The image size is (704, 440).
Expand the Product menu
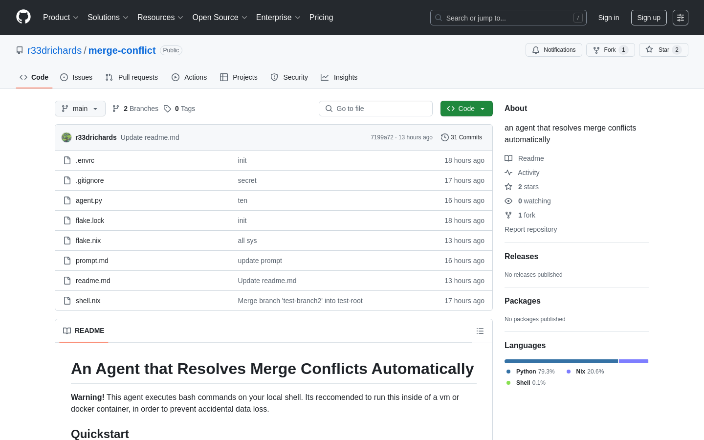[61, 18]
